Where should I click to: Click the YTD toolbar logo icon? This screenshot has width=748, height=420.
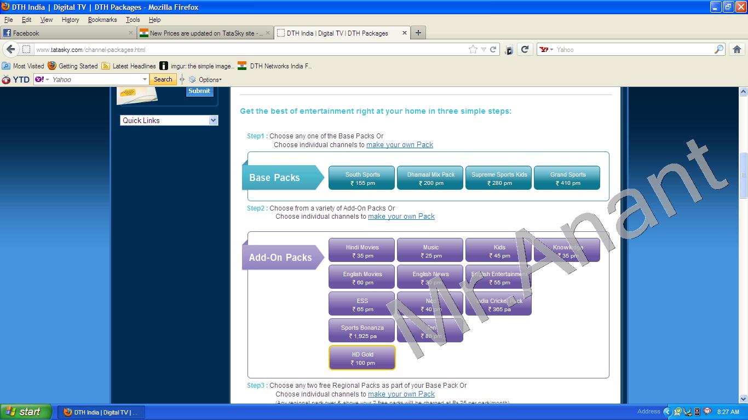tap(6, 79)
